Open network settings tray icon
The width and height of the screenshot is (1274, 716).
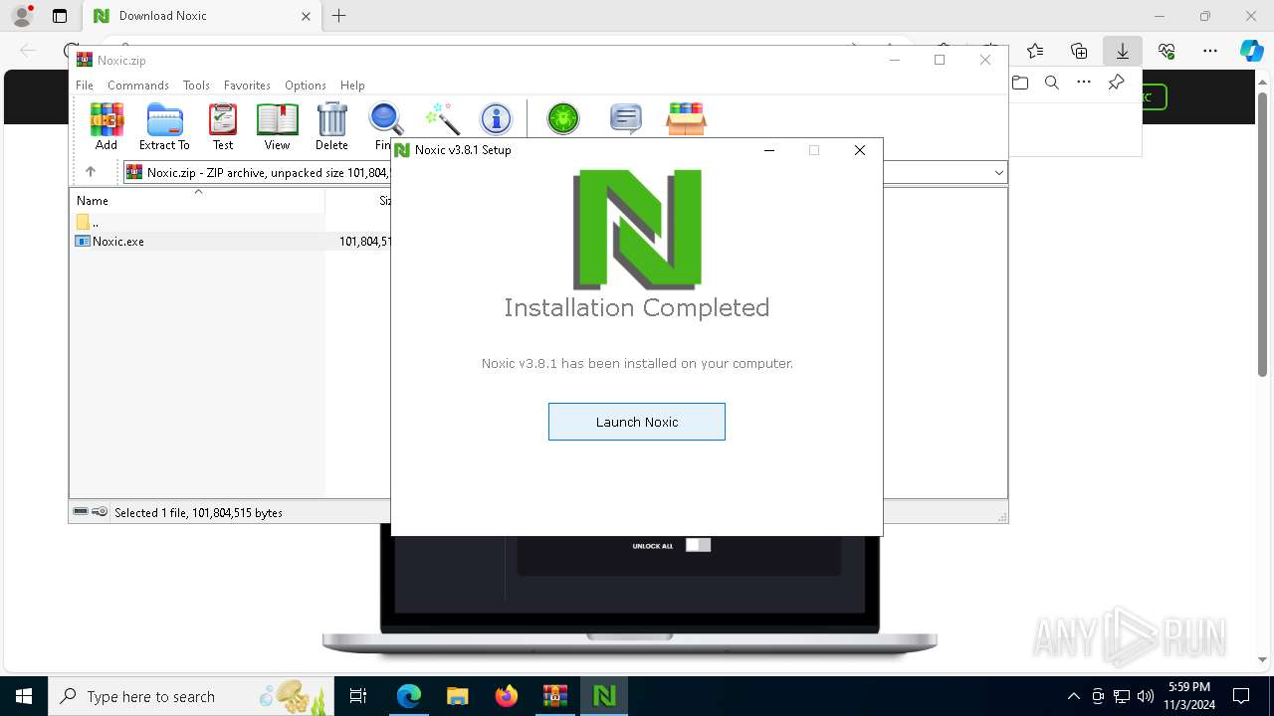point(1122,696)
